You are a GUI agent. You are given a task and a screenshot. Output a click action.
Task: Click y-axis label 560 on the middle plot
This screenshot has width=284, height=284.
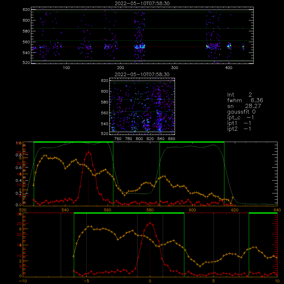tap(105, 113)
